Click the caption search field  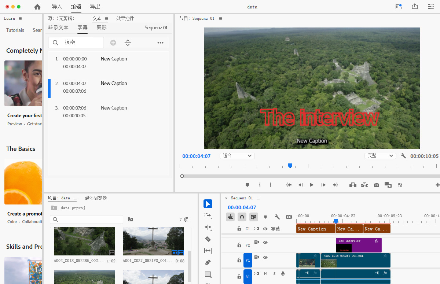pyautogui.click(x=81, y=43)
